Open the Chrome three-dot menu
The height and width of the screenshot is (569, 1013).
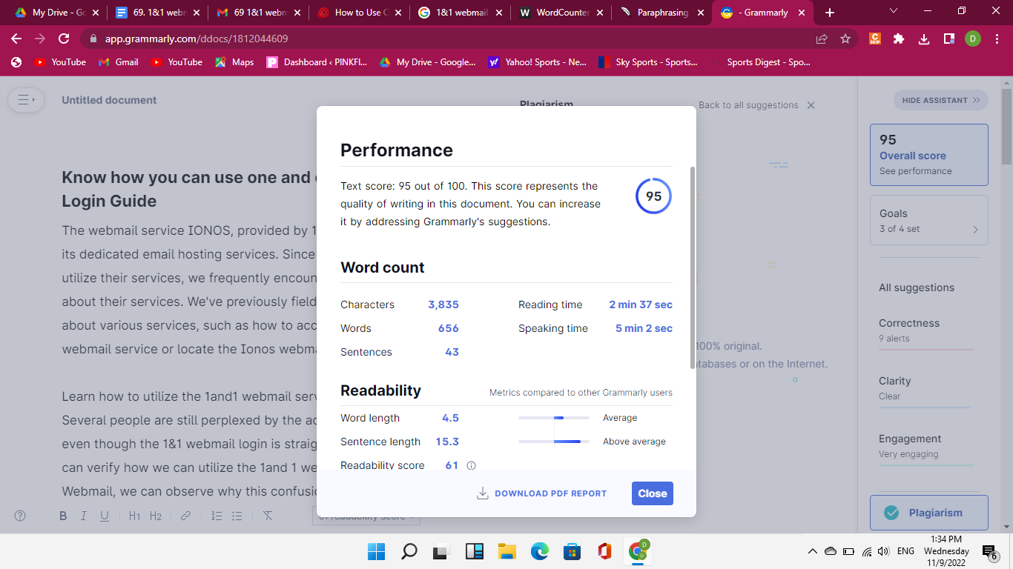[997, 39]
